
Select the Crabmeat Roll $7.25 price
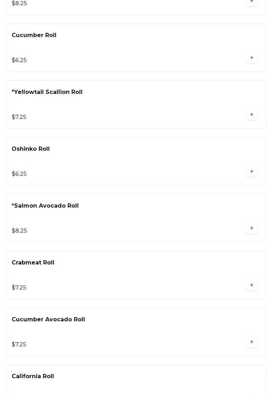click(x=19, y=288)
